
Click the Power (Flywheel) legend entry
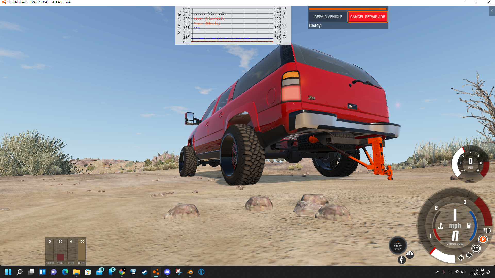click(209, 19)
